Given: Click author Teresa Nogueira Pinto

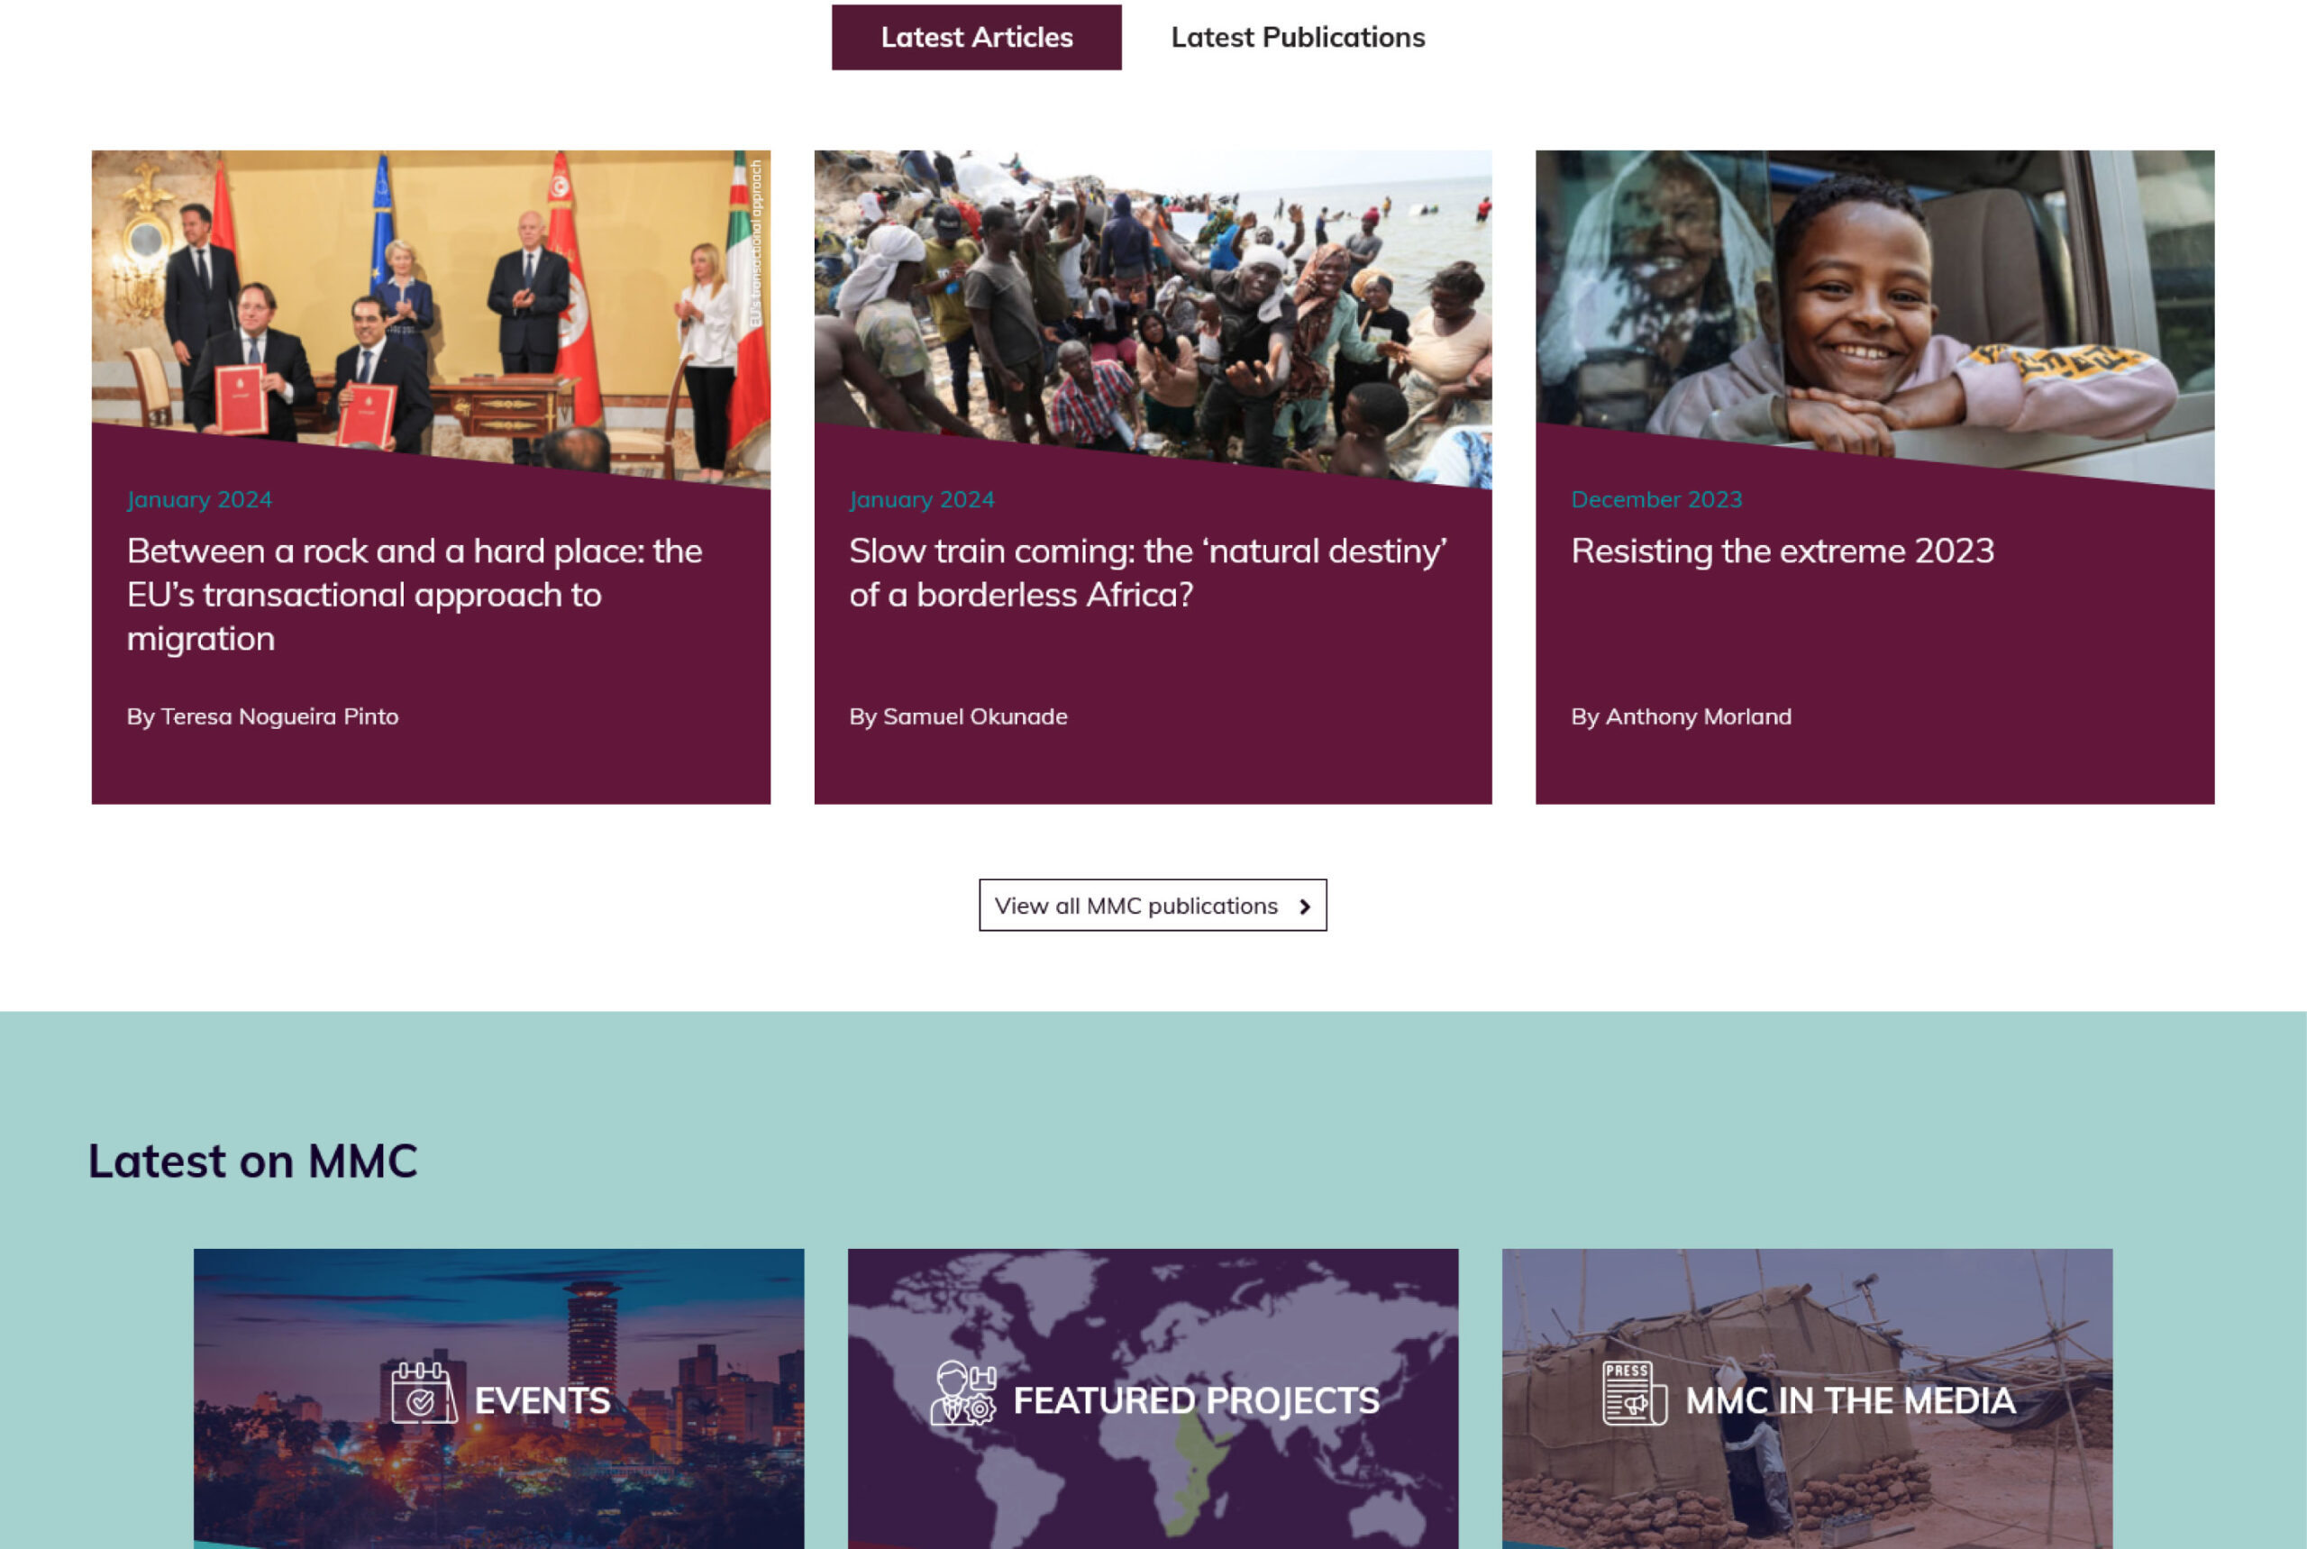Looking at the screenshot, I should coord(262,716).
